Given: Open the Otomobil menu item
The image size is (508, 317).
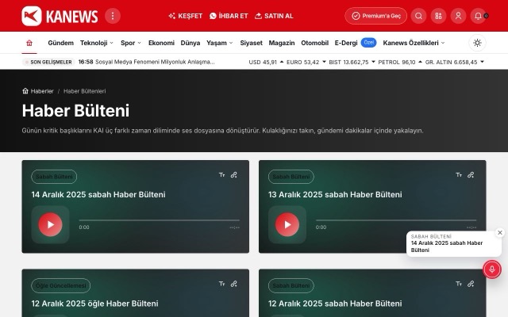Looking at the screenshot, I should 314,43.
